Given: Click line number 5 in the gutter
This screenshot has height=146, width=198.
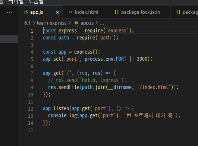Looking at the screenshot, I should (32, 59).
